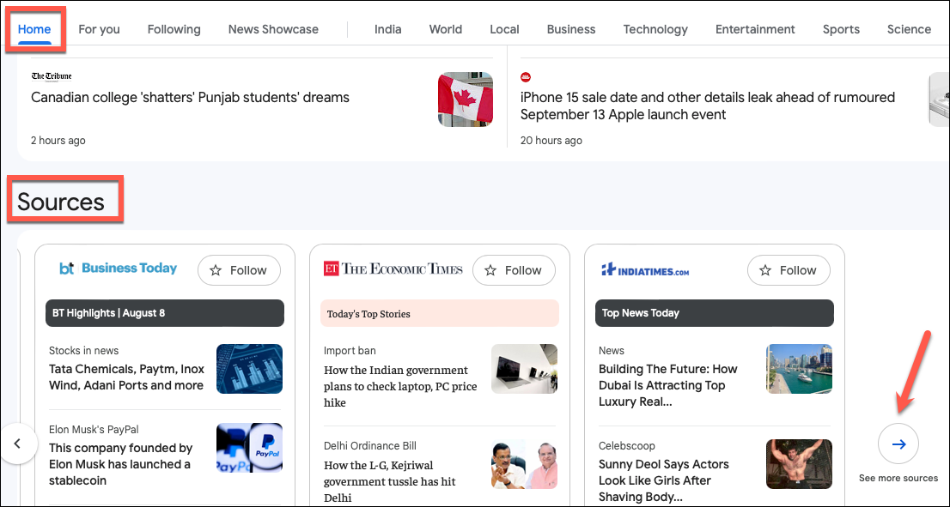Follow Indiatimes.com source
Viewport: 950px width, 507px height.
pos(789,270)
